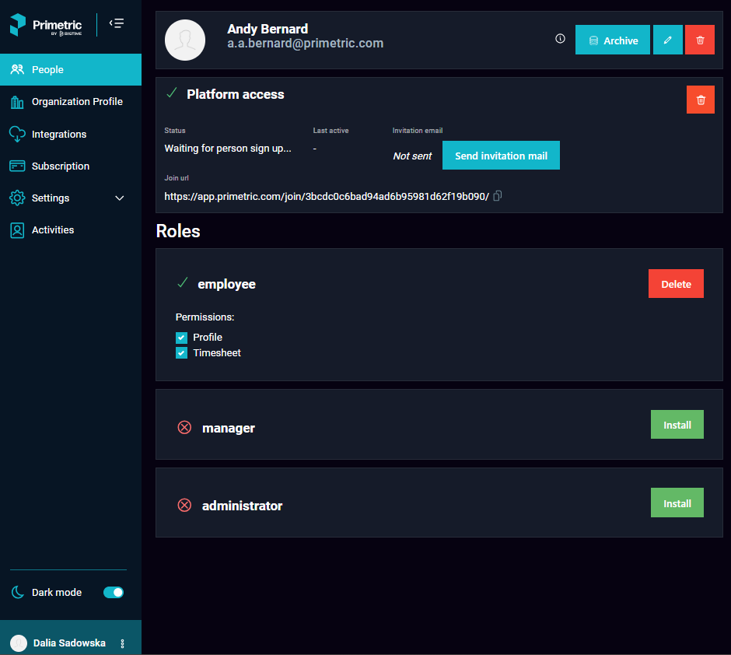Click the Andy Bernard name heading

268,29
